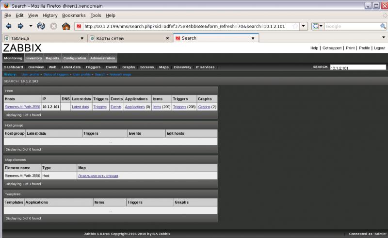Open the search engine selector dropdown

(318, 26)
